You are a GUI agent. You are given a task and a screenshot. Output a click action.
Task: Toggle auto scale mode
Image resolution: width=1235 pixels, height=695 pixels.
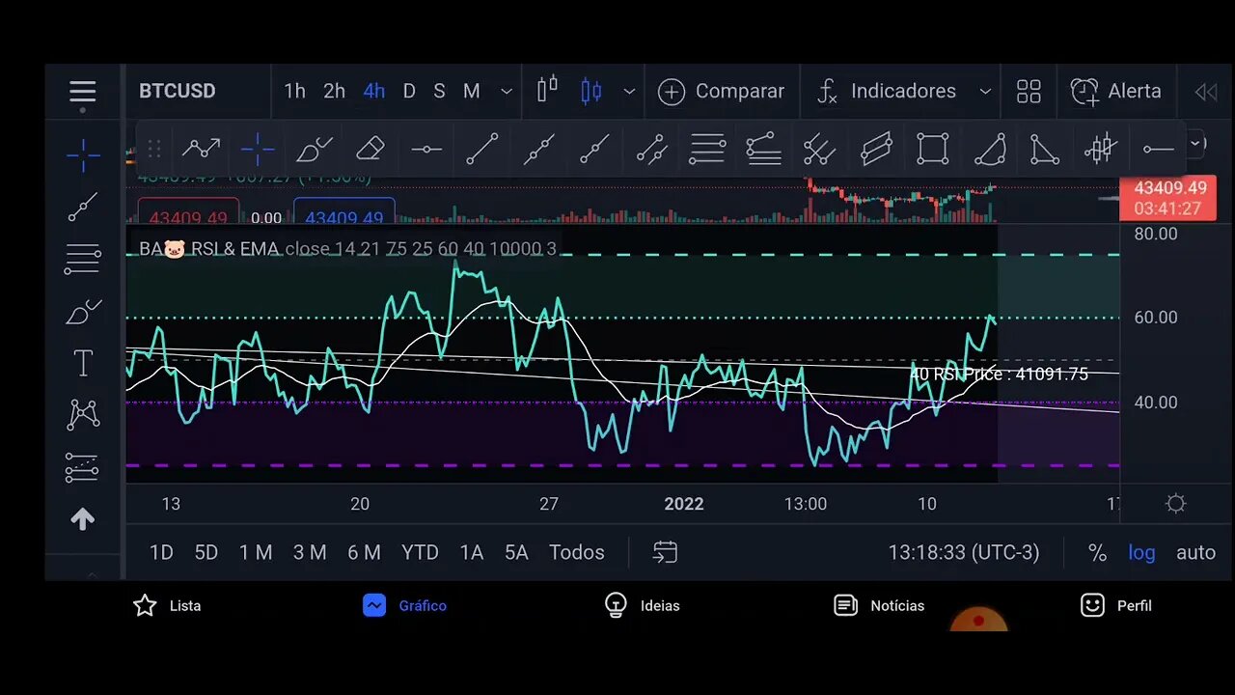click(1195, 553)
